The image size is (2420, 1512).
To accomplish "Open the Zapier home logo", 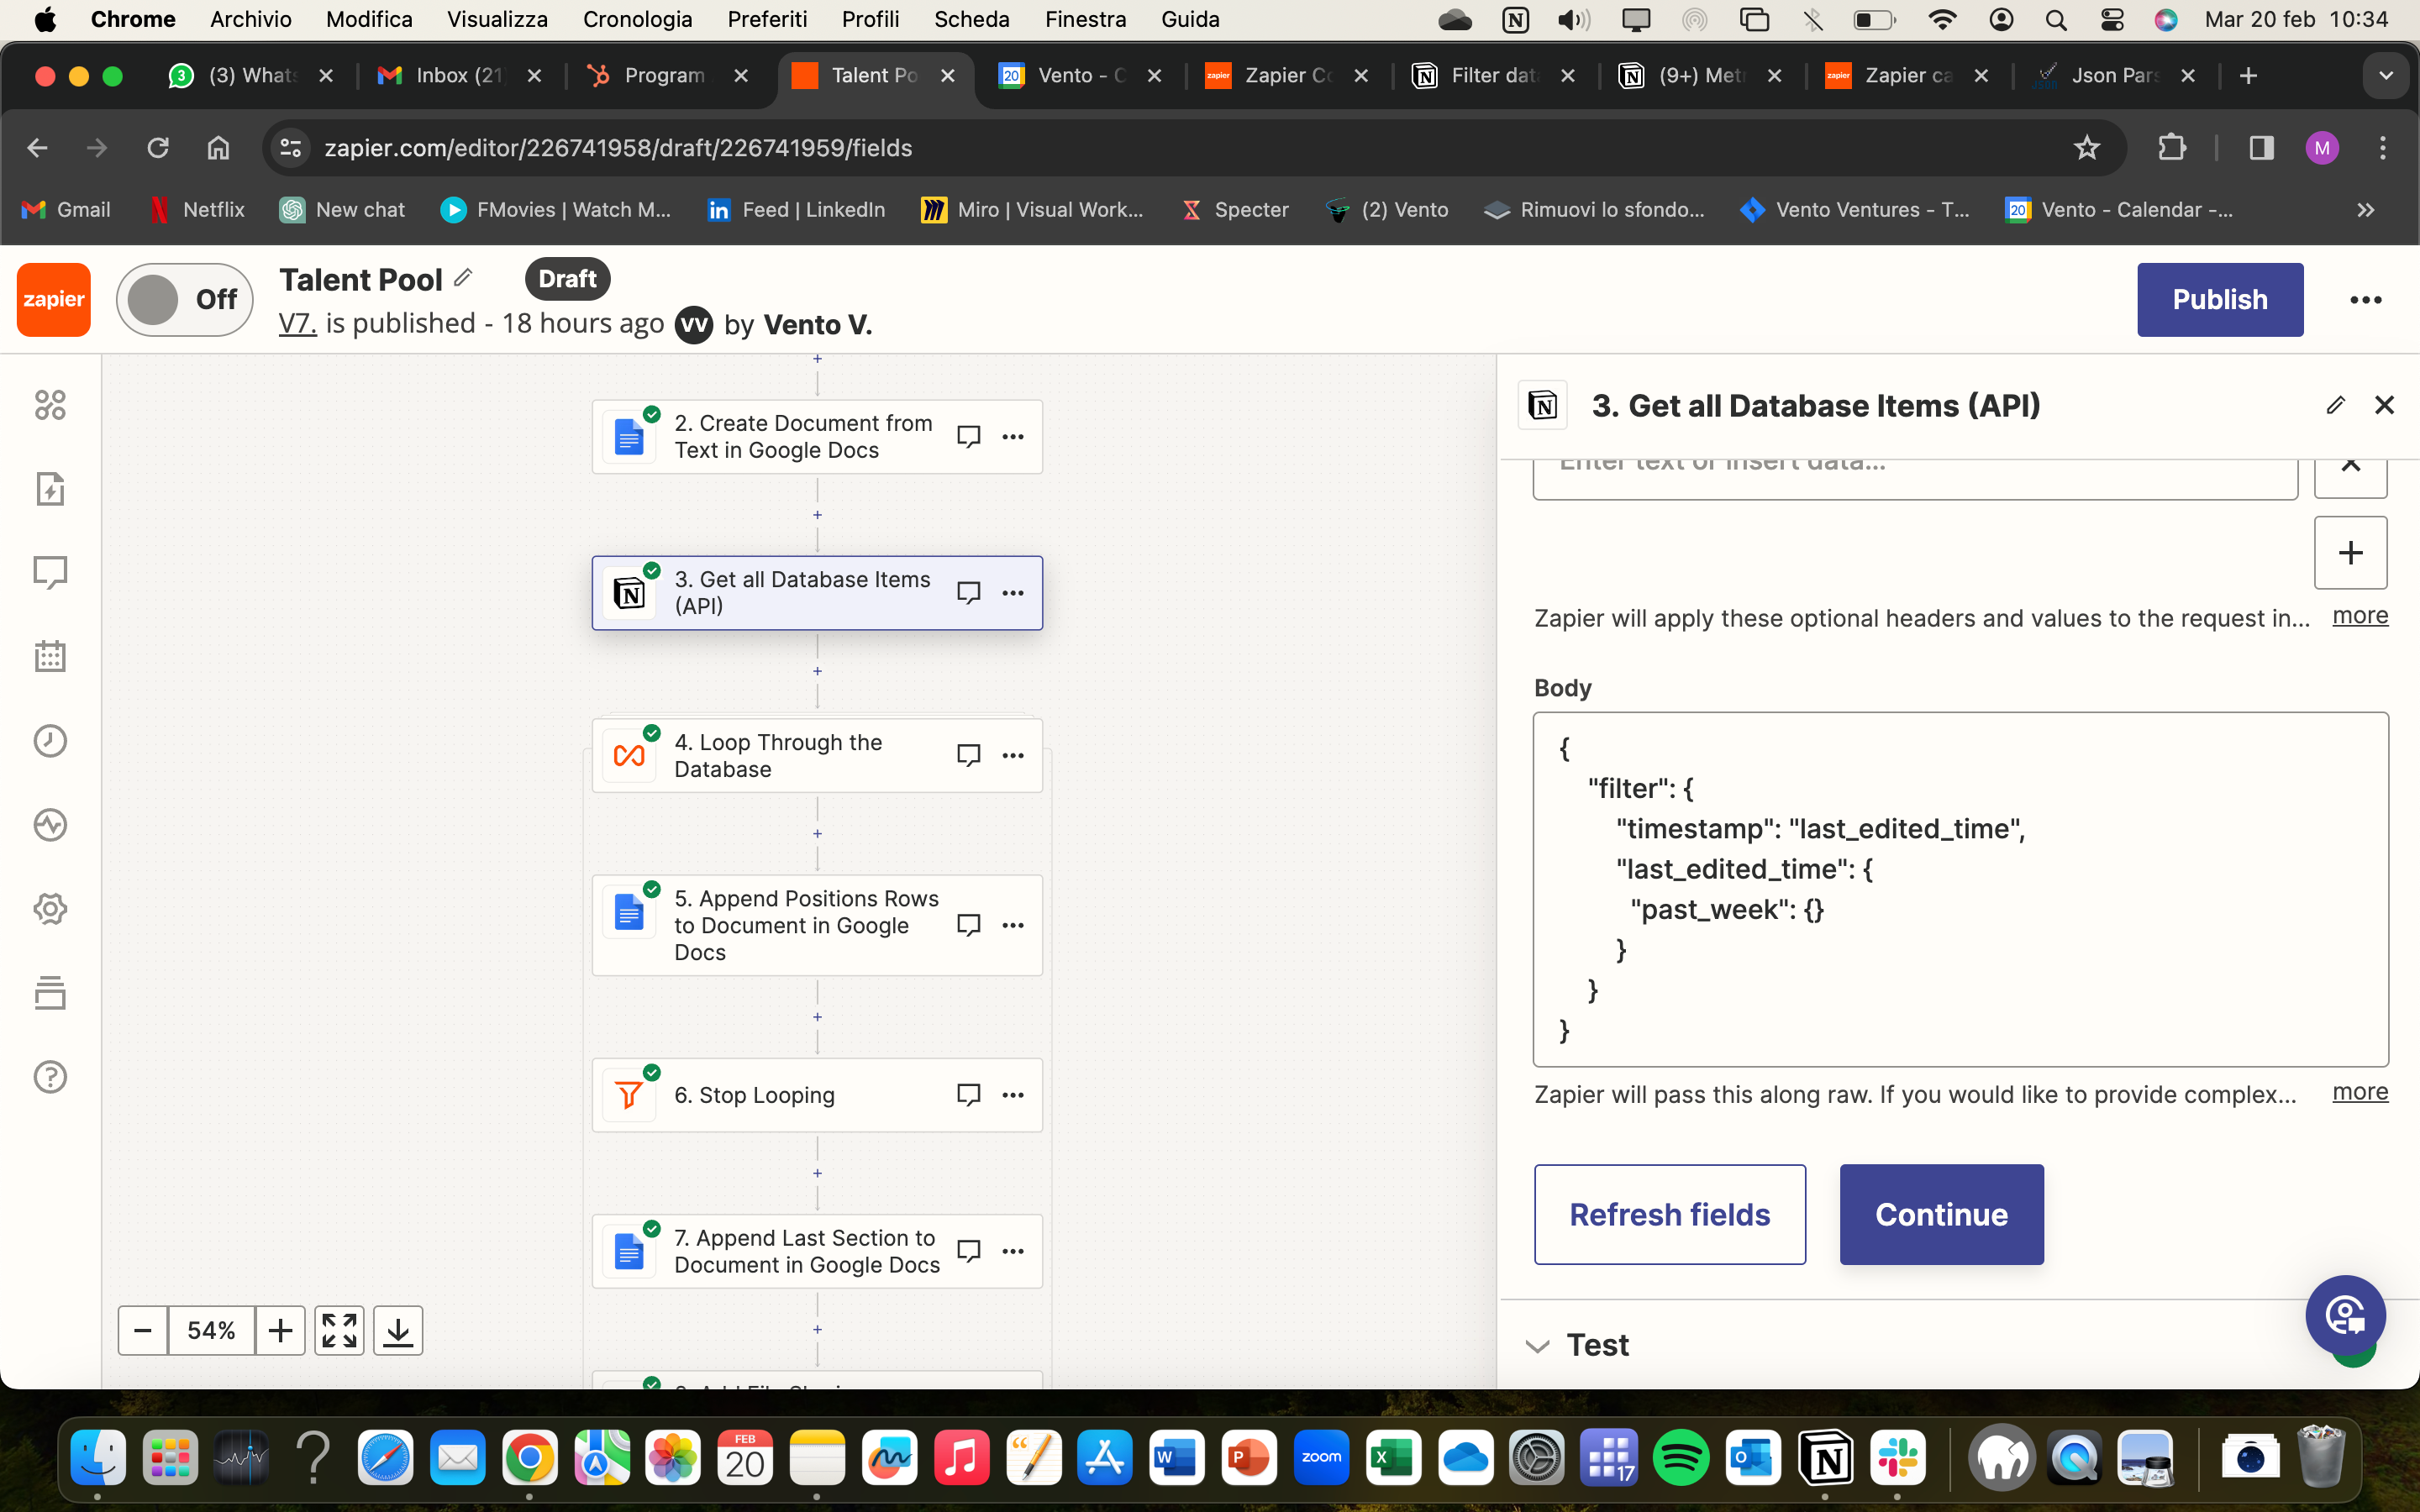I will [54, 299].
